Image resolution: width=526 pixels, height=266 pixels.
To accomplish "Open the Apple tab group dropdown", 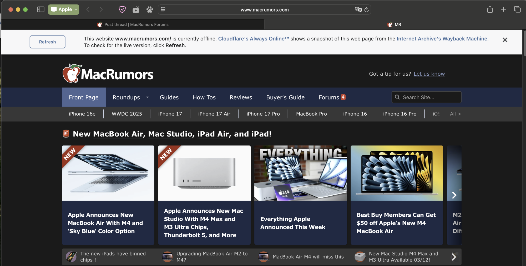I will (x=64, y=9).
